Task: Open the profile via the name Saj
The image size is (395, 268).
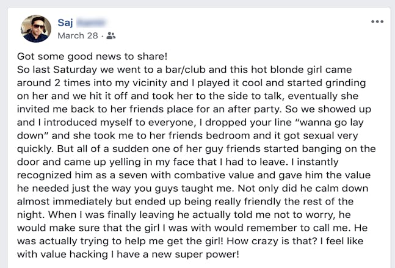Action: (x=65, y=23)
